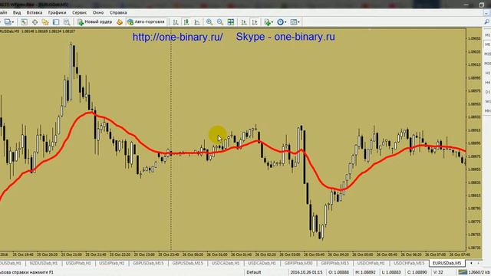Select the M15 timeframe button
491x276 pixels.
487,54
